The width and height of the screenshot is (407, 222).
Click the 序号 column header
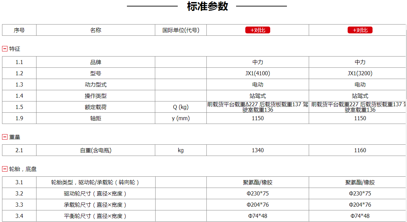[19, 30]
